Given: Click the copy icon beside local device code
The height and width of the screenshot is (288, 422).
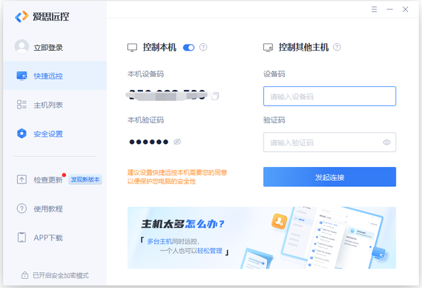Looking at the screenshot, I should (215, 96).
